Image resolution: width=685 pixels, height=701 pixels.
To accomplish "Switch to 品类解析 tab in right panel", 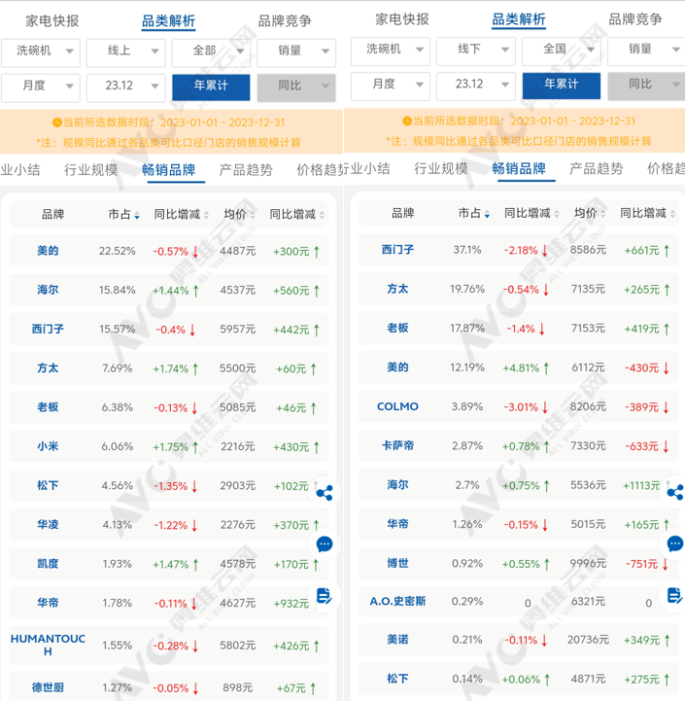I will [x=519, y=19].
